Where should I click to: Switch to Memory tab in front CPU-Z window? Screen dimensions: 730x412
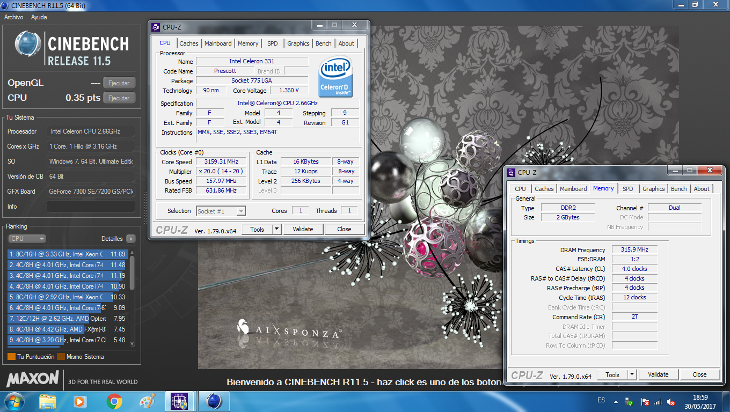click(x=248, y=43)
